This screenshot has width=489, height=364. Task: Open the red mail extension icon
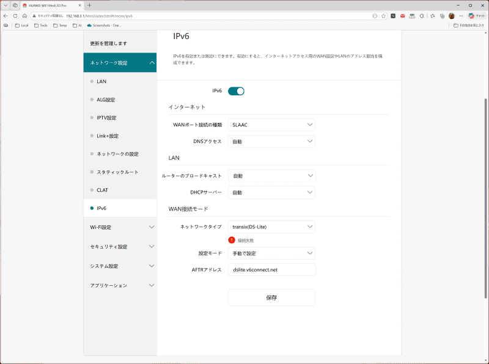click(x=403, y=16)
